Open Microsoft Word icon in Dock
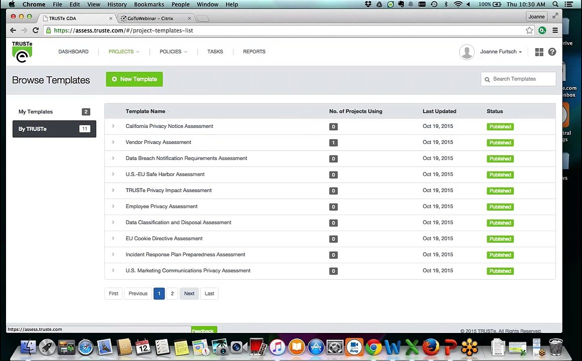Image resolution: width=582 pixels, height=361 pixels. point(393,347)
